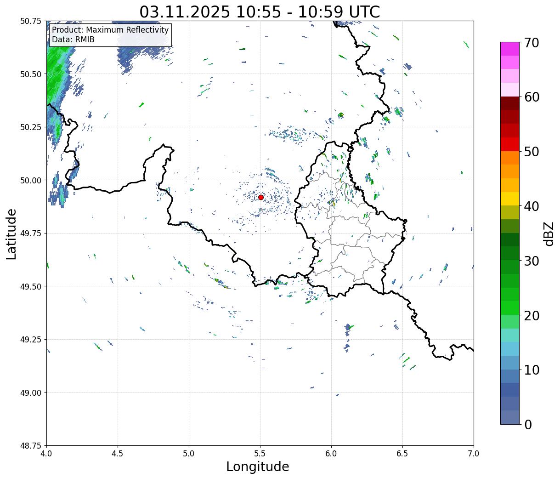The image size is (560, 478).
Task: Click the colorbar tick label 0
Action: tap(528, 424)
